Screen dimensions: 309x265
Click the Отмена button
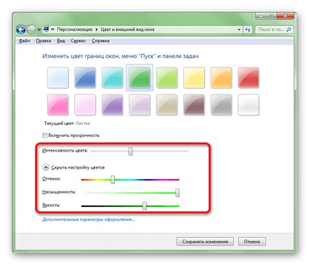tap(252, 242)
